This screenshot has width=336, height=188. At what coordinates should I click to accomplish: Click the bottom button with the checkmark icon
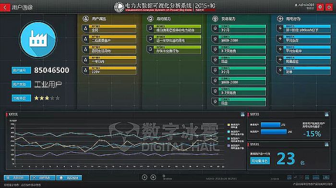click(43, 178)
